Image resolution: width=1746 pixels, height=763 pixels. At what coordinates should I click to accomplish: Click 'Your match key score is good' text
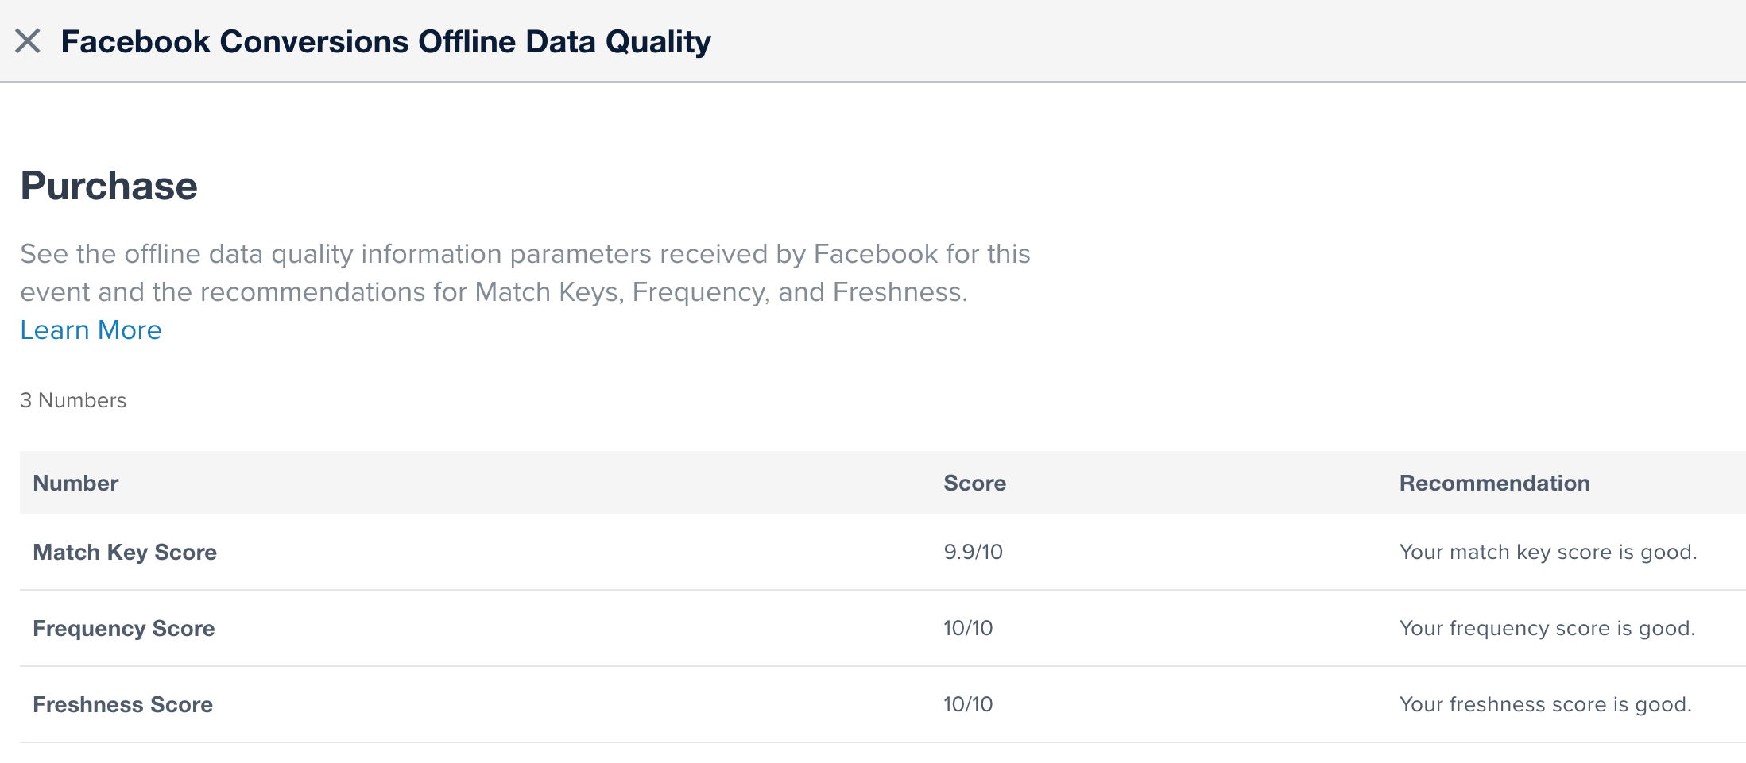[x=1547, y=552]
